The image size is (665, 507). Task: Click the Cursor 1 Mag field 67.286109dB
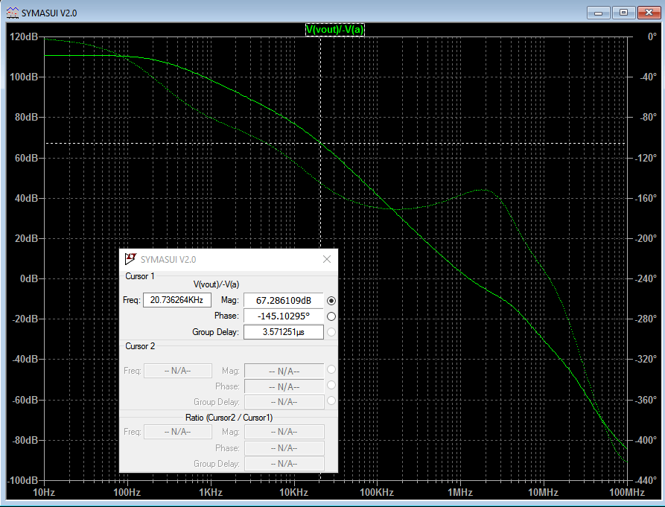pyautogui.click(x=283, y=301)
